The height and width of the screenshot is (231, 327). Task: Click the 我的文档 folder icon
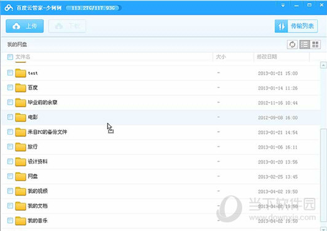pos(20,206)
